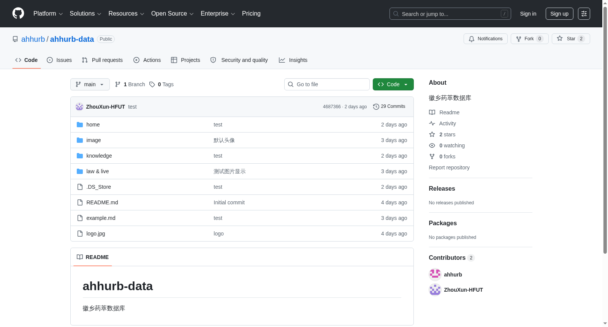Image resolution: width=608 pixels, height=327 pixels.
Task: Click the '默认头像' commit message
Action: click(x=224, y=140)
